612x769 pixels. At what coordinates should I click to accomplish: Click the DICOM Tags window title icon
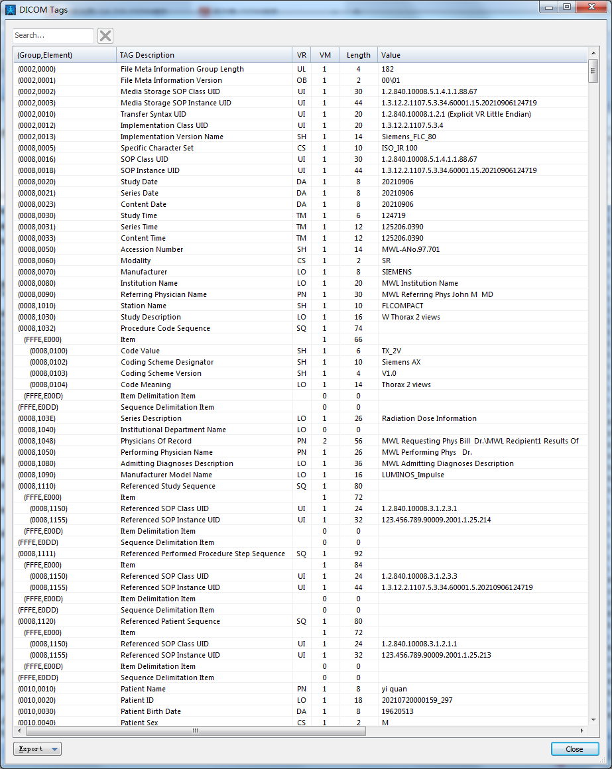(11, 9)
